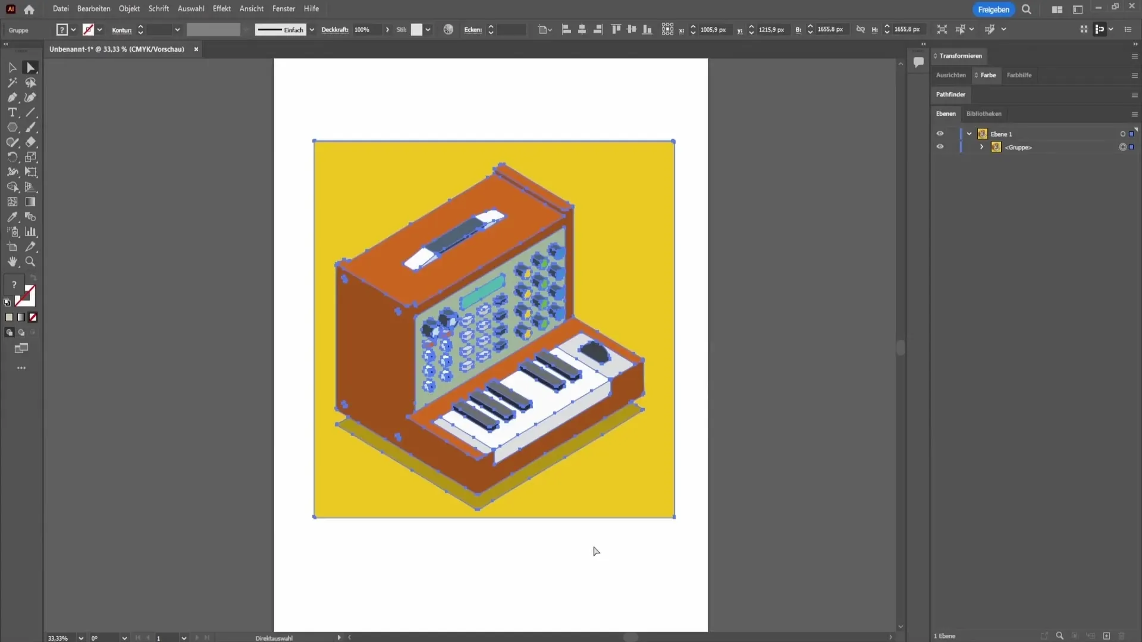
Task: Click target circle of Ebene 1 layer
Action: (x=1122, y=134)
